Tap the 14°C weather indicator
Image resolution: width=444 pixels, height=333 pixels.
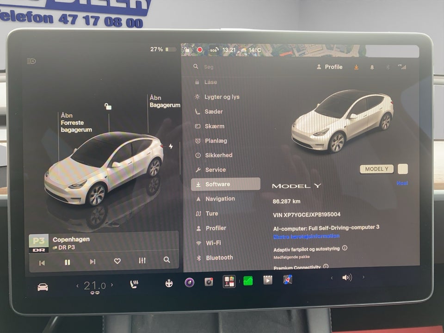pyautogui.click(x=251, y=50)
